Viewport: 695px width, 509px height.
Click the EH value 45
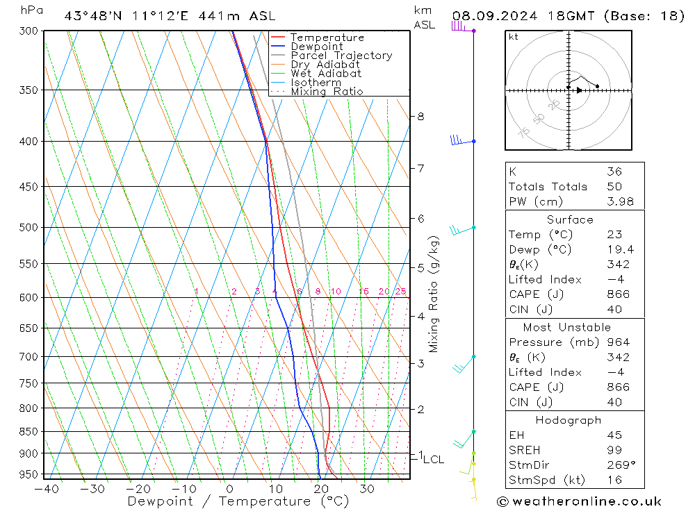coord(614,435)
